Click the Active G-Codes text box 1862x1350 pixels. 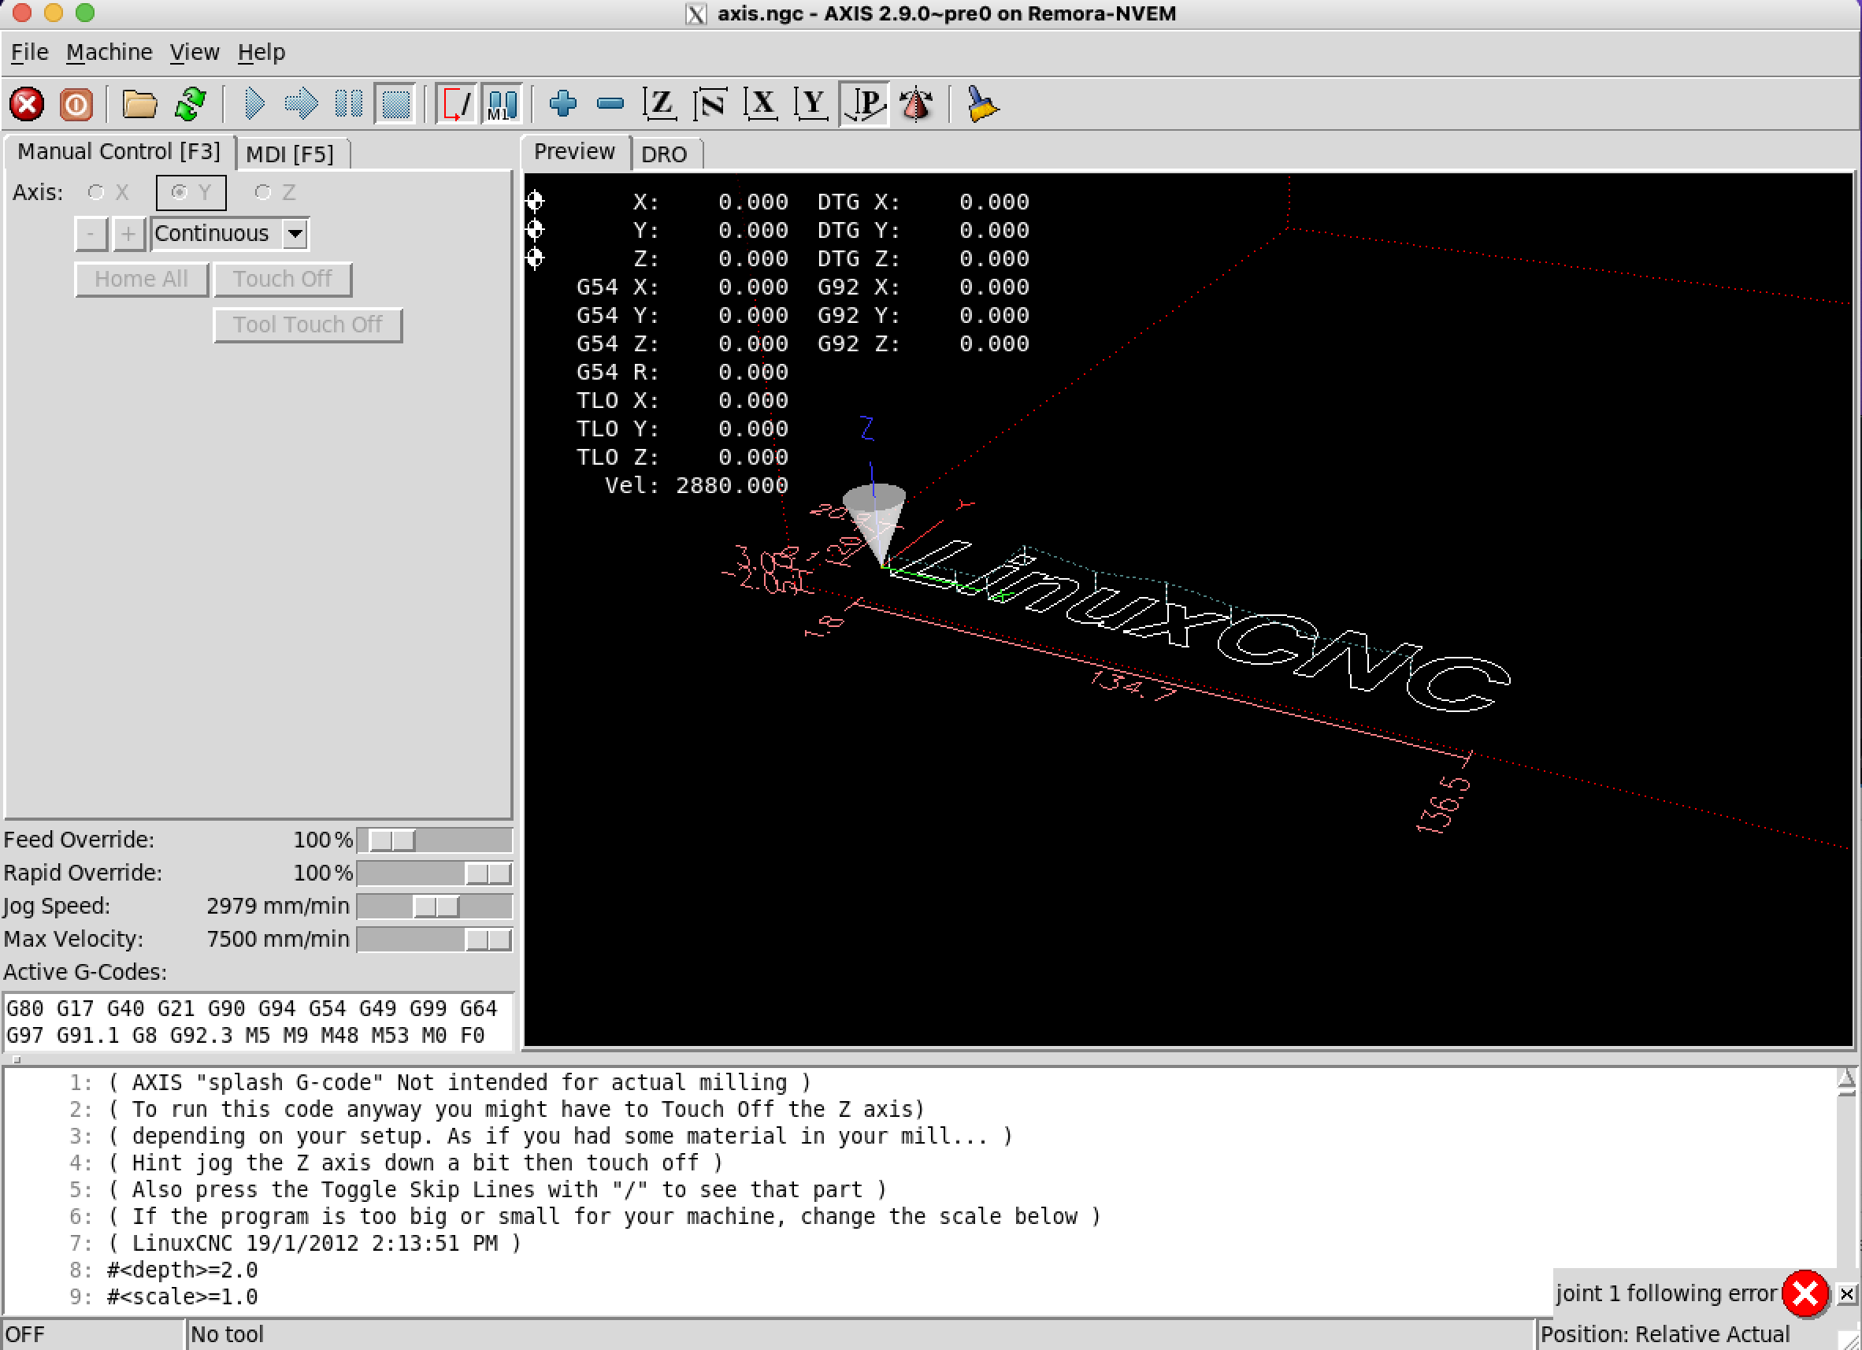click(258, 1022)
